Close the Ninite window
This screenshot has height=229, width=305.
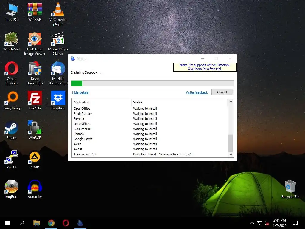(230, 58)
